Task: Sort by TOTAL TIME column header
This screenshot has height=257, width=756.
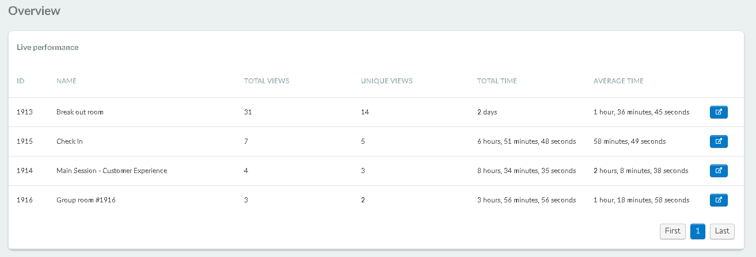Action: [497, 81]
